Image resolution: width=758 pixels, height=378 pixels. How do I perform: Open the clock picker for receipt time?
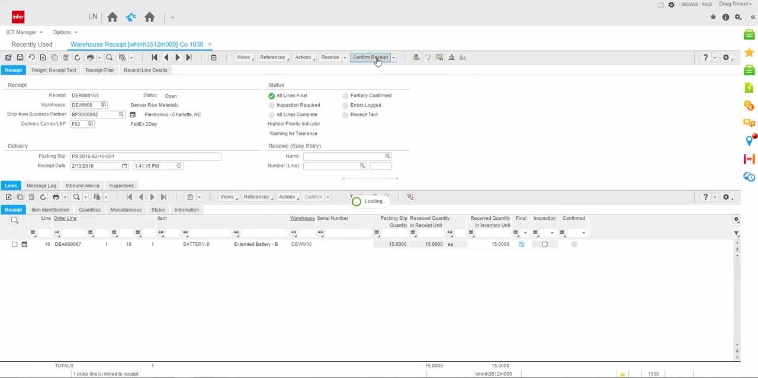(179, 166)
